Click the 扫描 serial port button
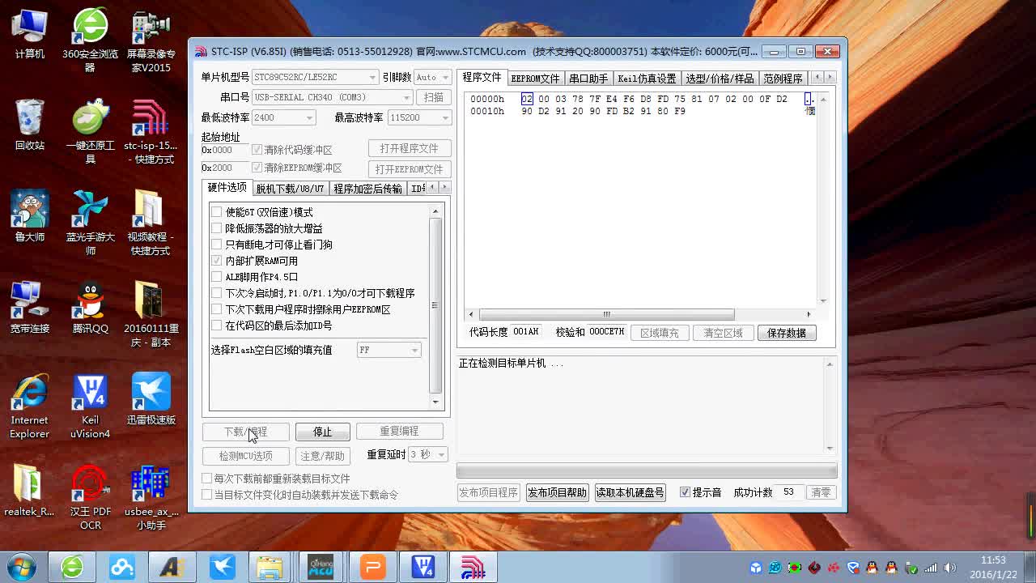1036x583 pixels. pos(434,97)
